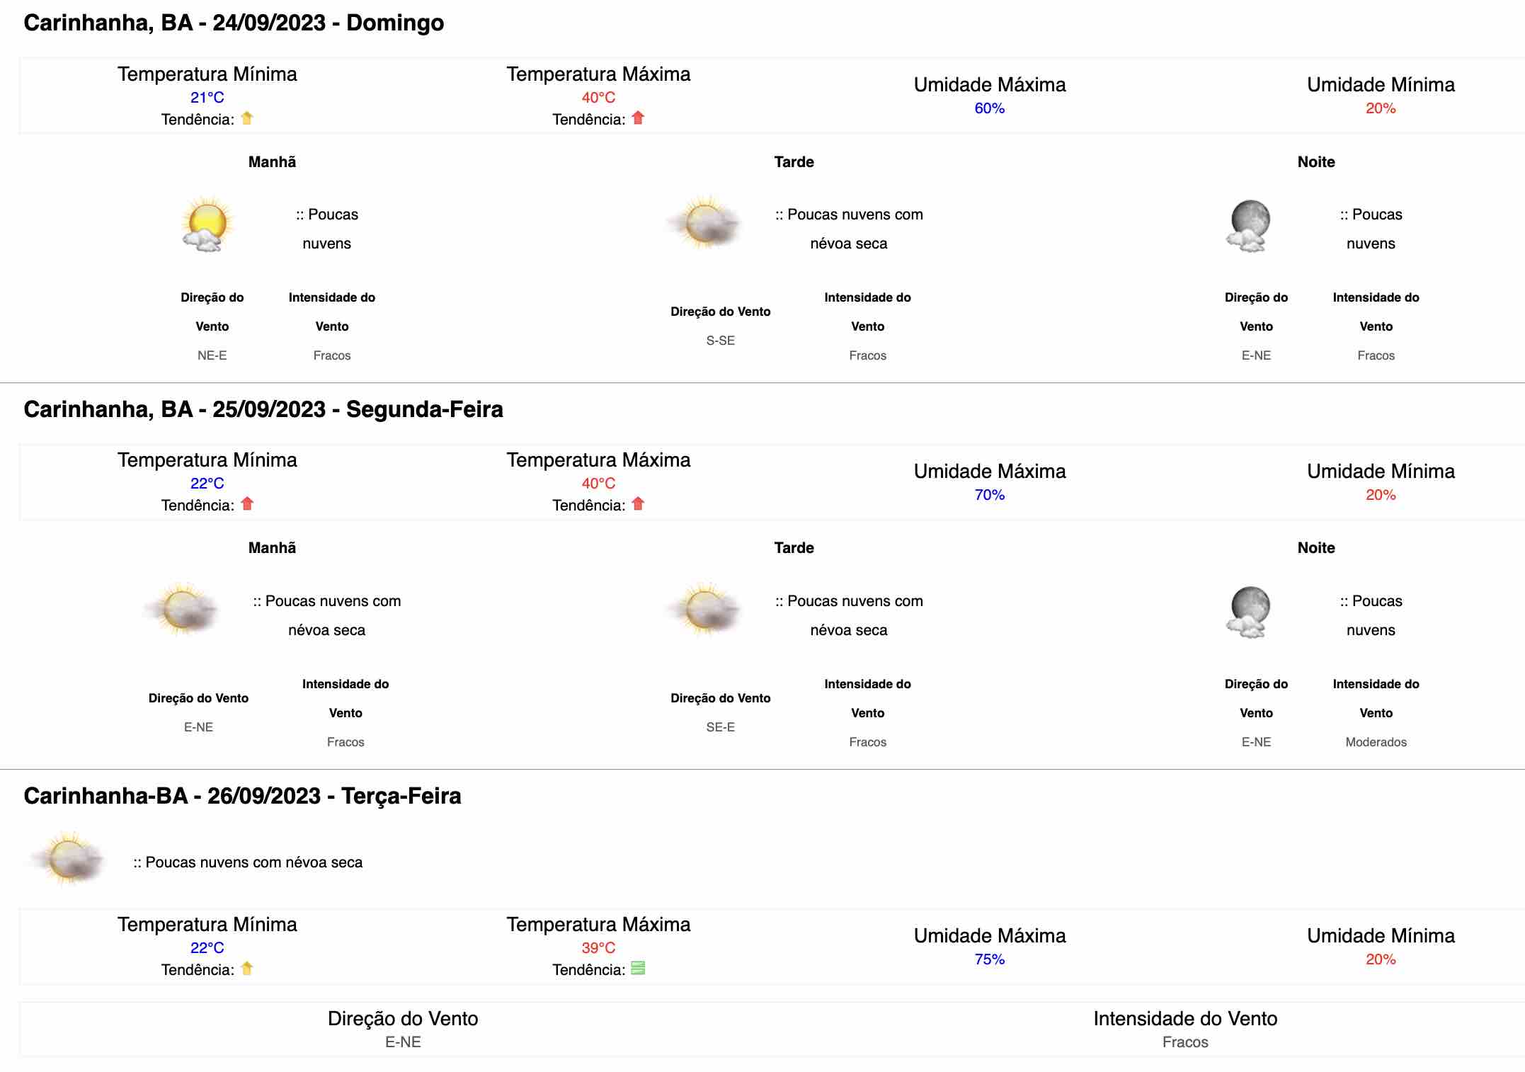This screenshot has height=1072, width=1525.
Task: Click red minimum temperature trend arrow for 25/09
Action: (247, 504)
